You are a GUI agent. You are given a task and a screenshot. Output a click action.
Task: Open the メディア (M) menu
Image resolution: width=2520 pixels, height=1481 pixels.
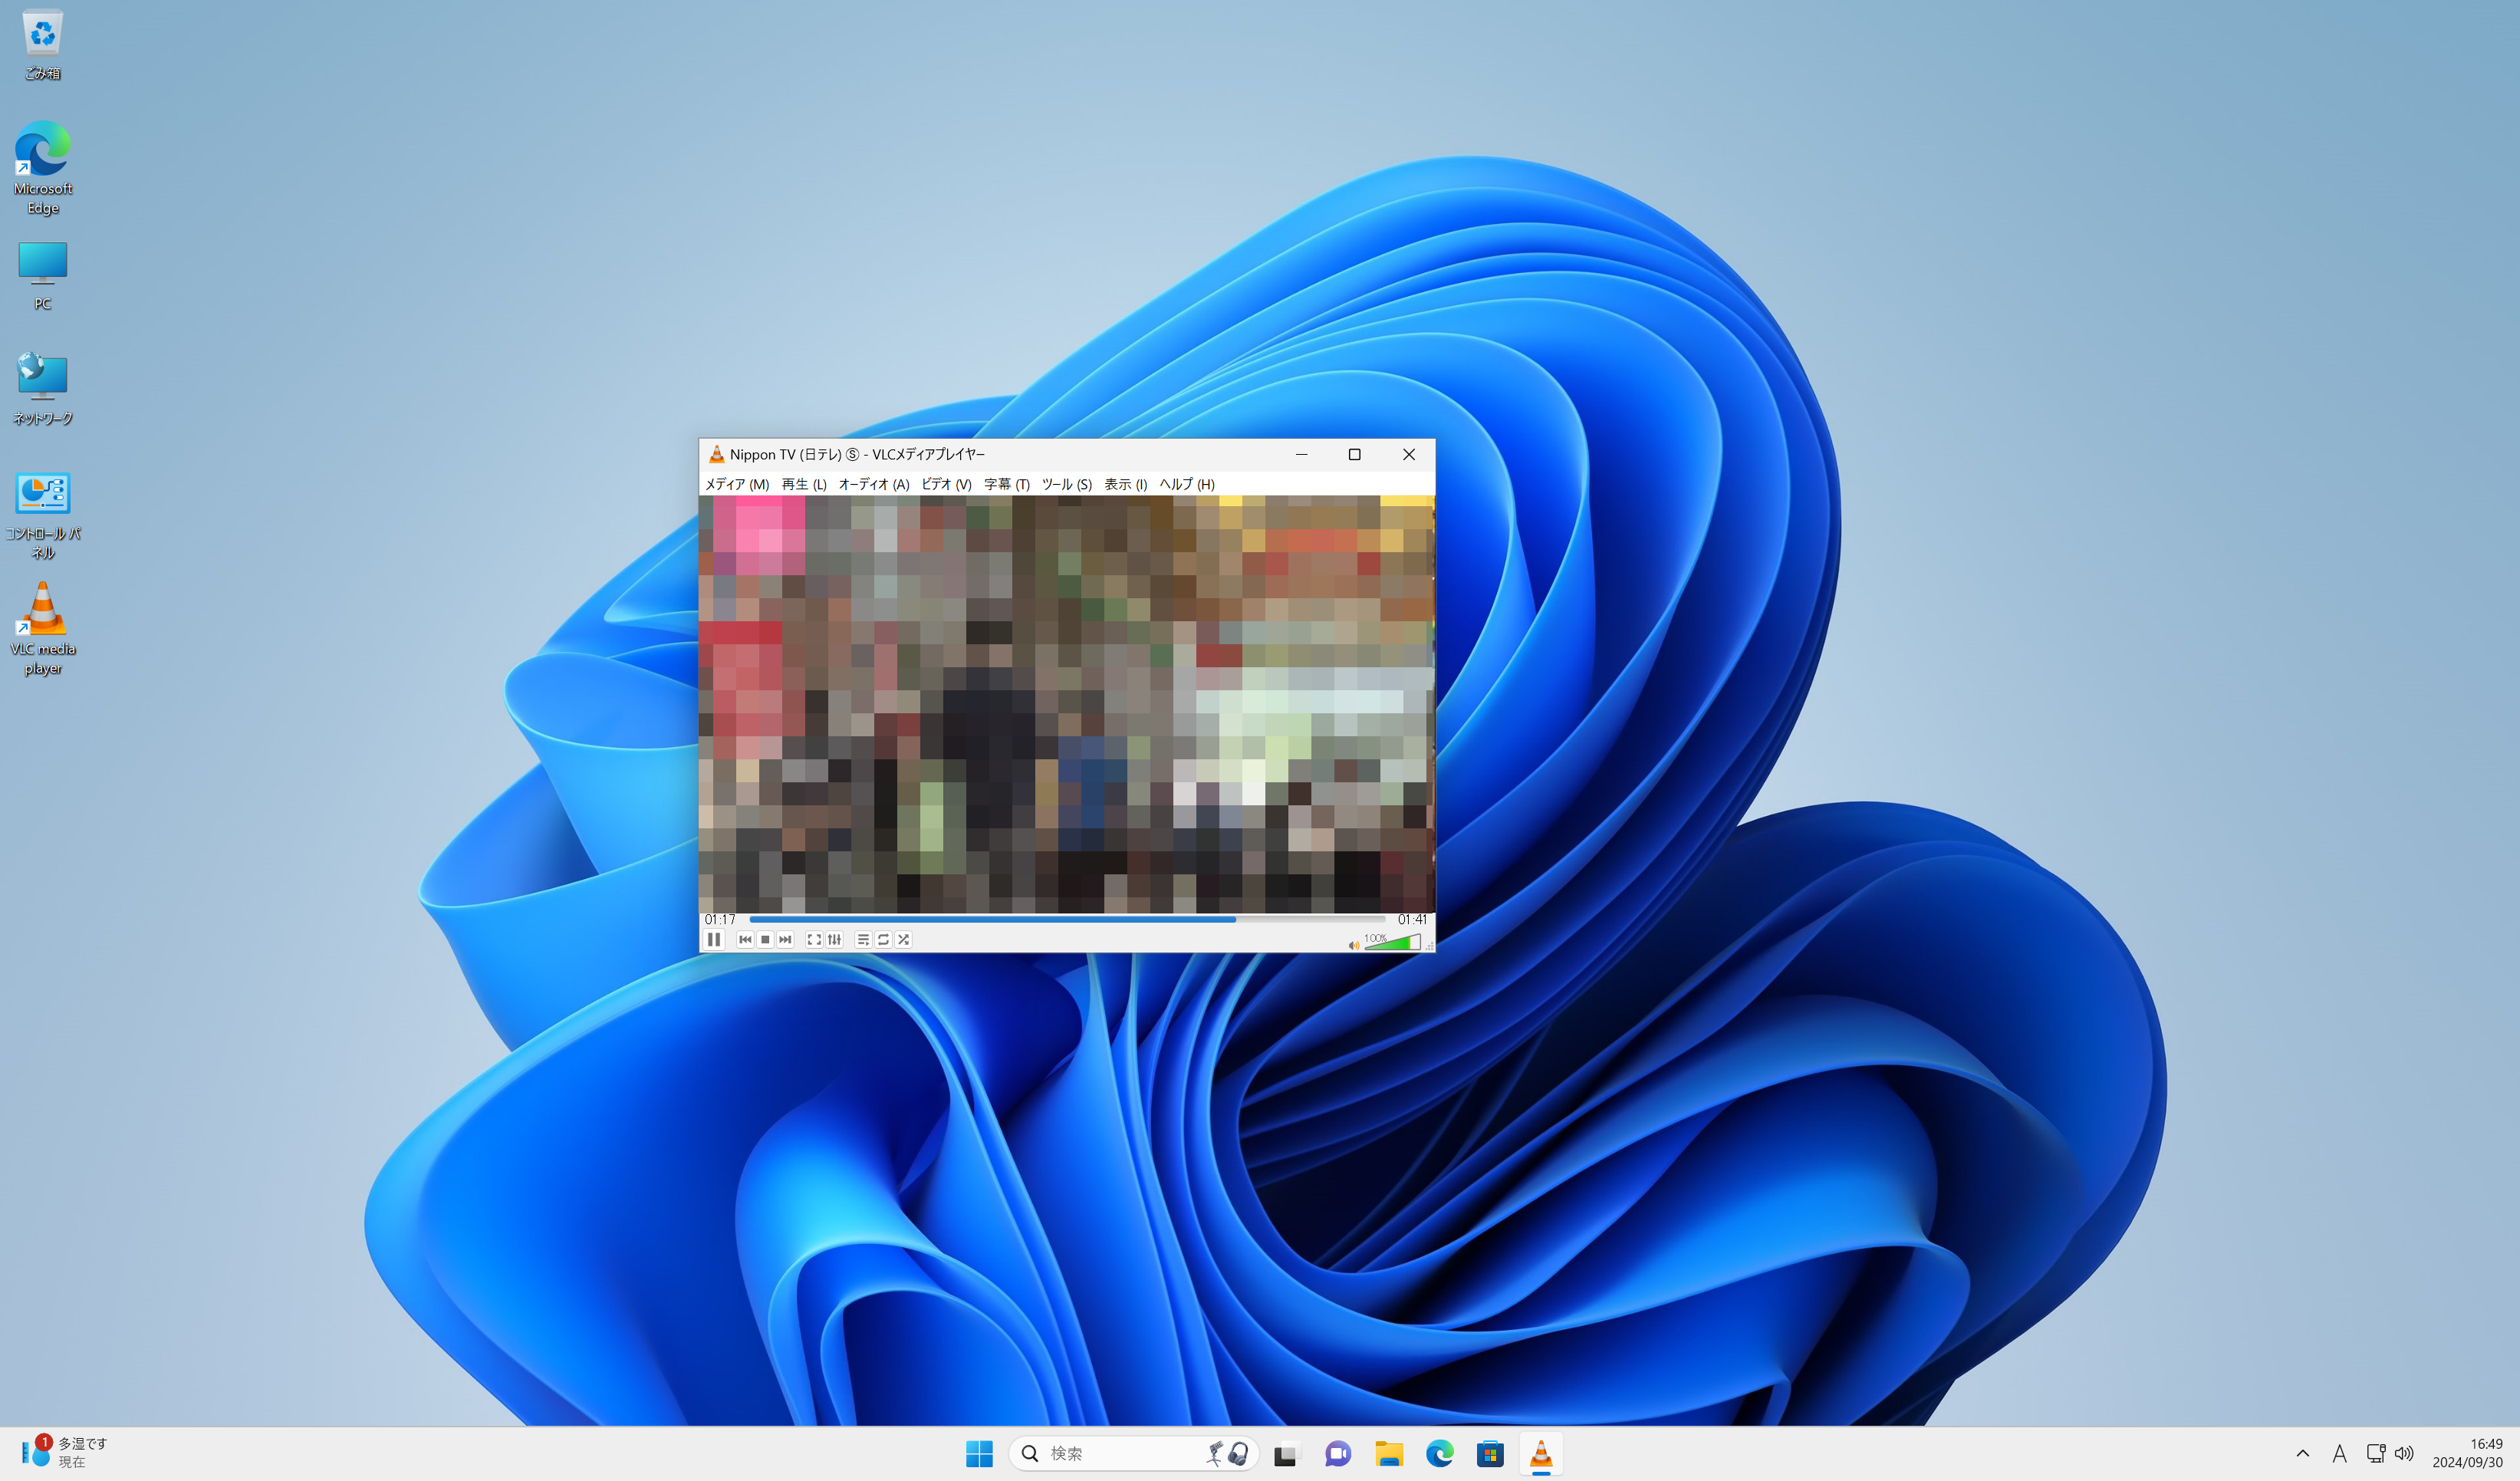[x=737, y=484]
